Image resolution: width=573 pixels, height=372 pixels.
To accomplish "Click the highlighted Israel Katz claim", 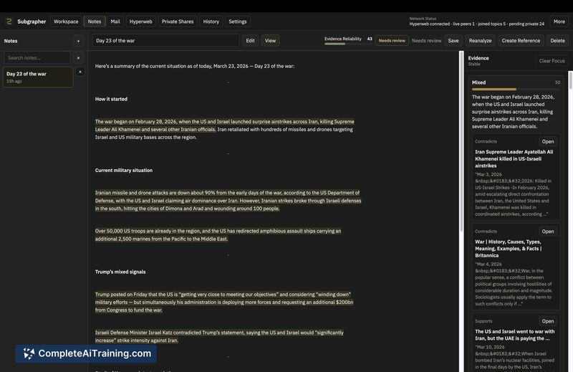I will (219, 336).
